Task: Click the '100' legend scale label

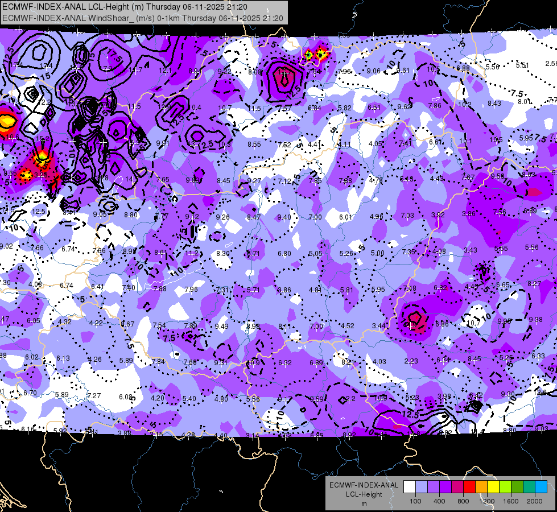Action: 415,501
